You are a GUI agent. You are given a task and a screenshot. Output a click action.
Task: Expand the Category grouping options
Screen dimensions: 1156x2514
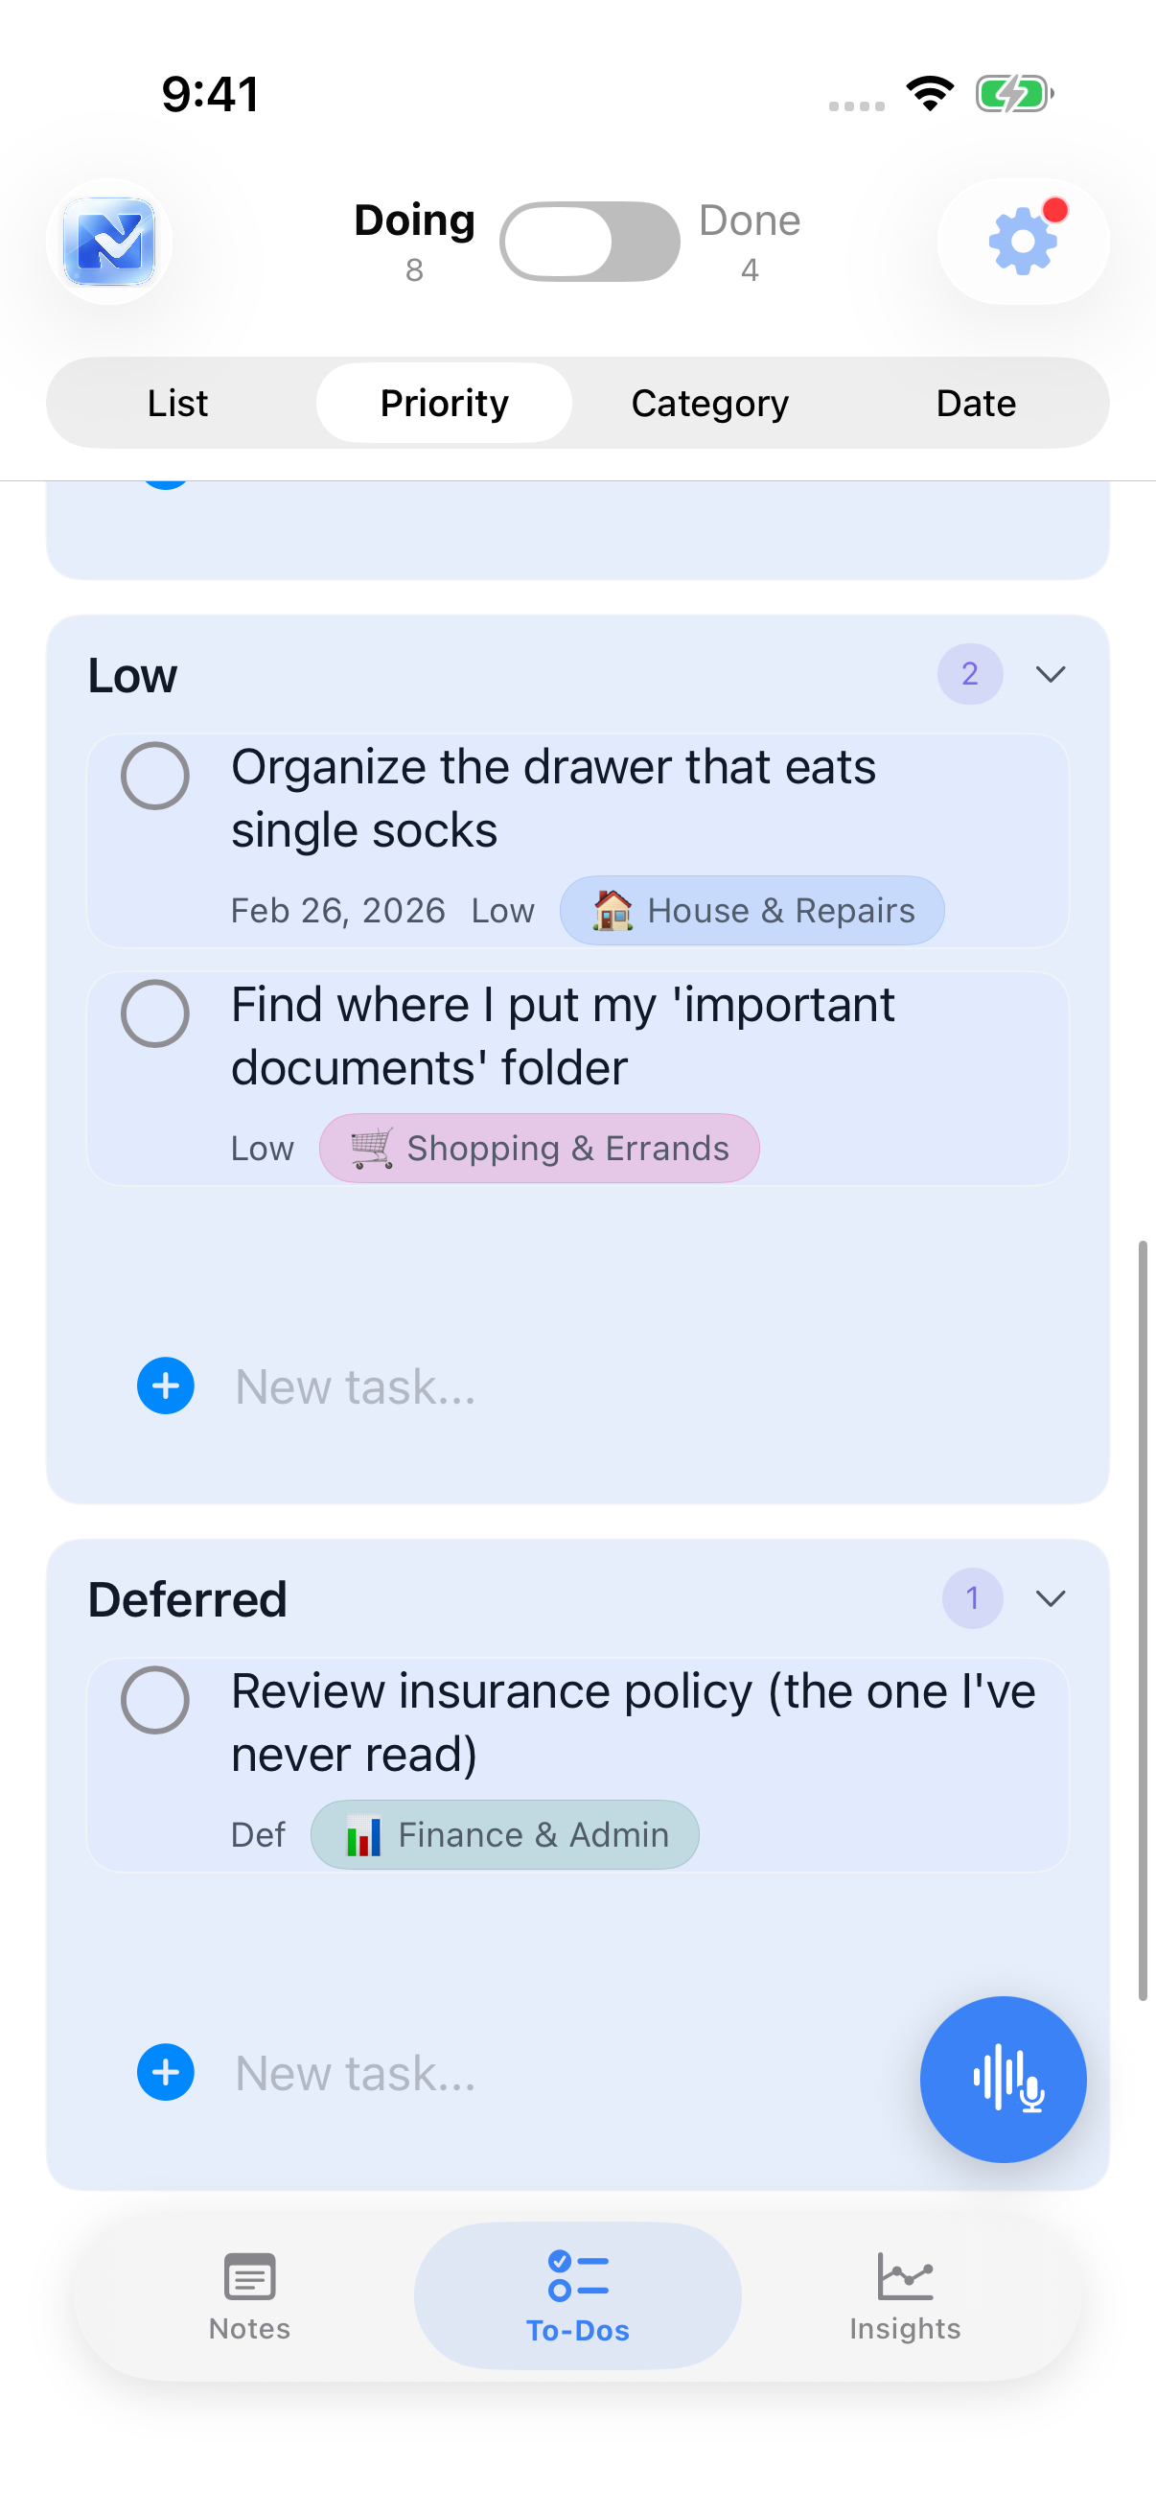pyautogui.click(x=709, y=402)
